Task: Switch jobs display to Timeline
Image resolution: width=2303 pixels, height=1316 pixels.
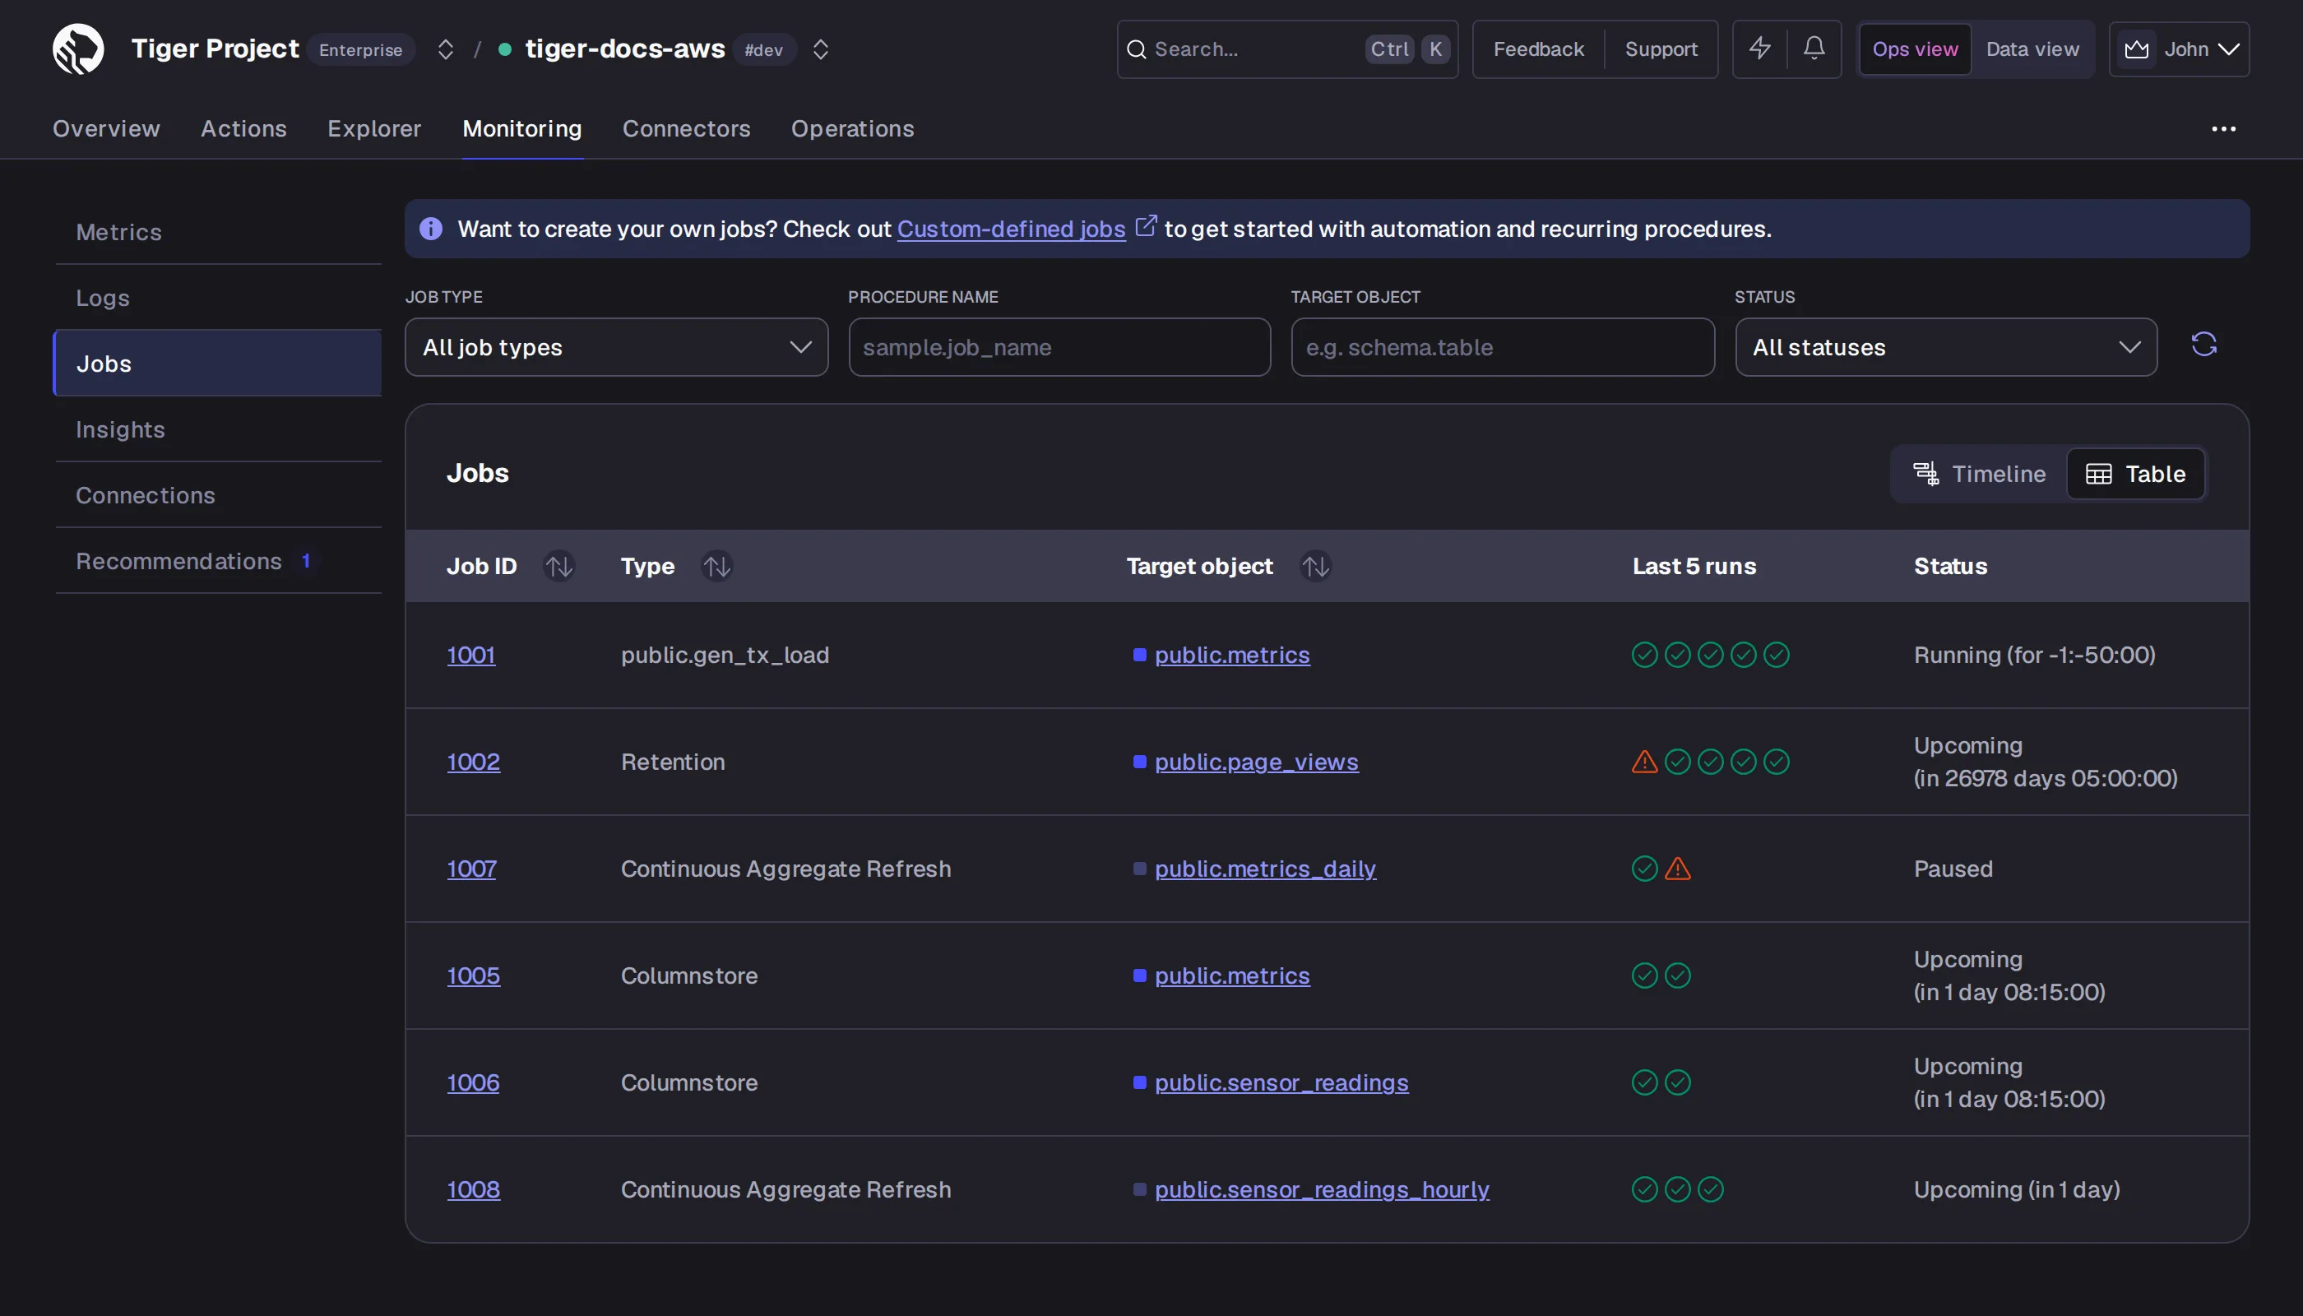Action: click(x=1978, y=474)
